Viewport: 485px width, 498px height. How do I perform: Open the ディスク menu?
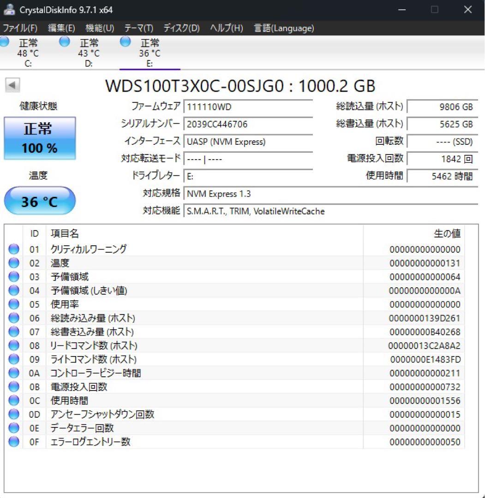coord(180,28)
